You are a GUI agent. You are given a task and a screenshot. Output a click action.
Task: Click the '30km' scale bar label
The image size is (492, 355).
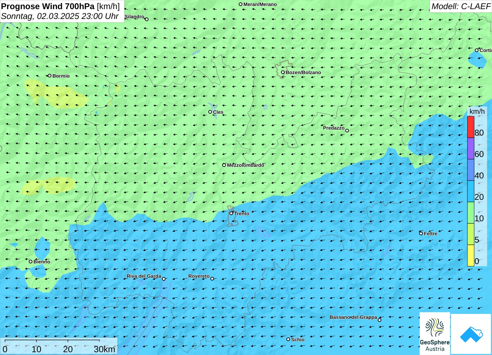[104, 349]
